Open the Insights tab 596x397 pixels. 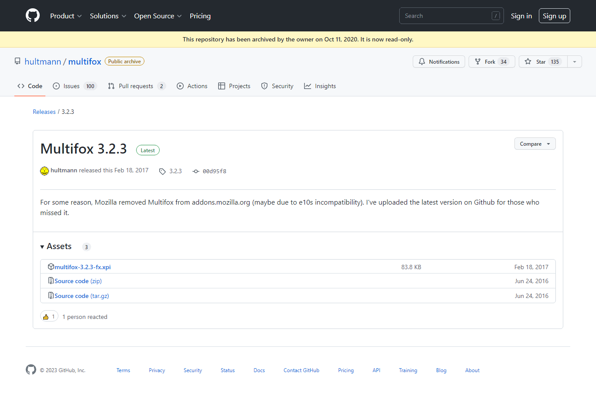point(320,86)
